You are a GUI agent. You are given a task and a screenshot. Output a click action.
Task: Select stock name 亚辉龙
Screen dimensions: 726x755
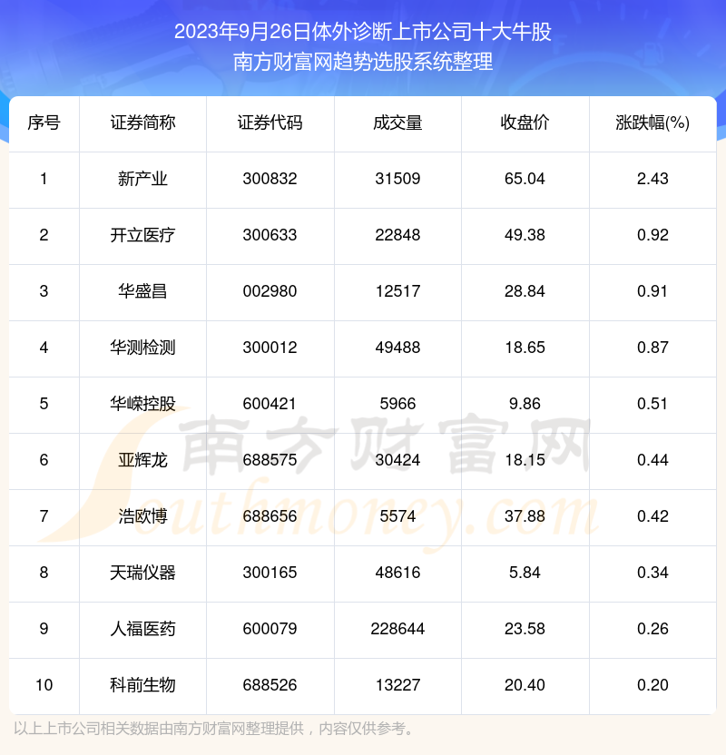(x=142, y=460)
